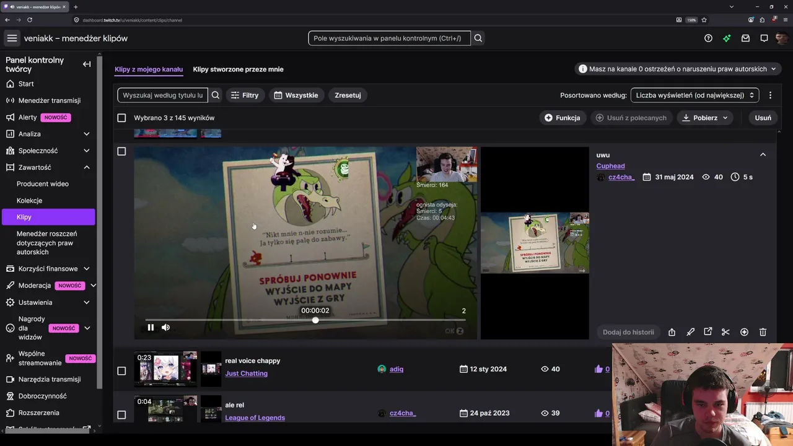Screen dimensions: 793x446
Task: Open the Cuphead game link
Action: point(610,166)
